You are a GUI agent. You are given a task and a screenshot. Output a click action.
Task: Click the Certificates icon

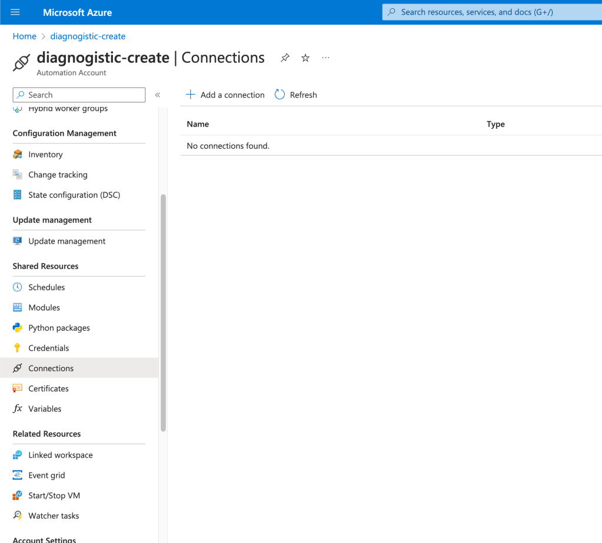click(17, 388)
